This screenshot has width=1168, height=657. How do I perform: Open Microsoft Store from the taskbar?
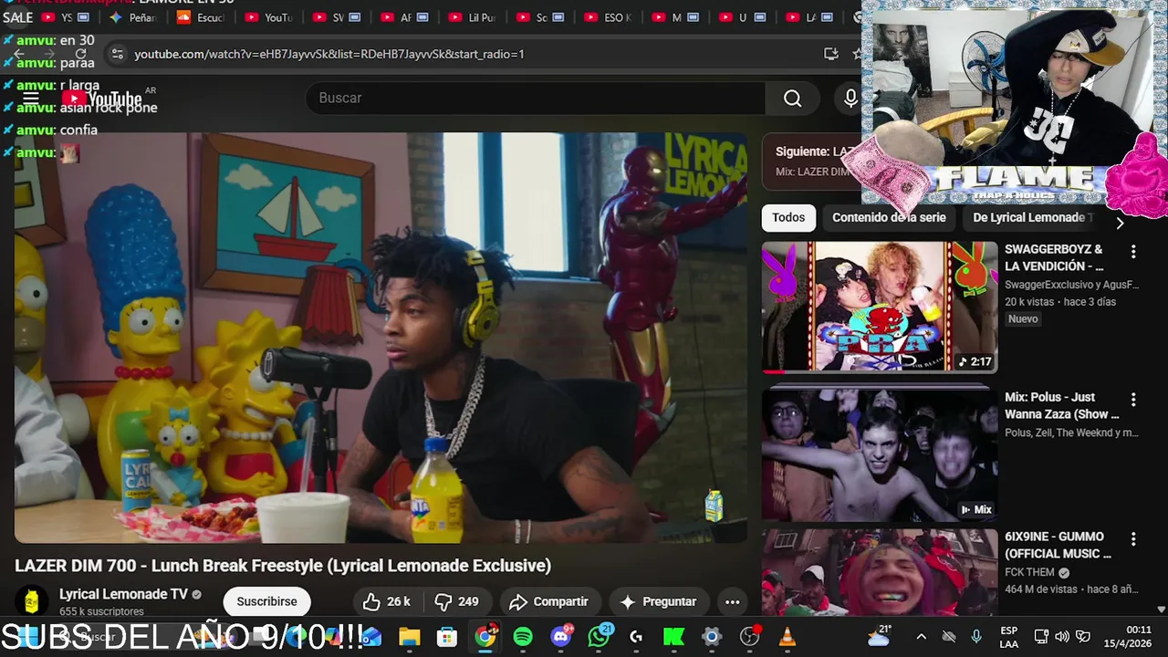447,637
